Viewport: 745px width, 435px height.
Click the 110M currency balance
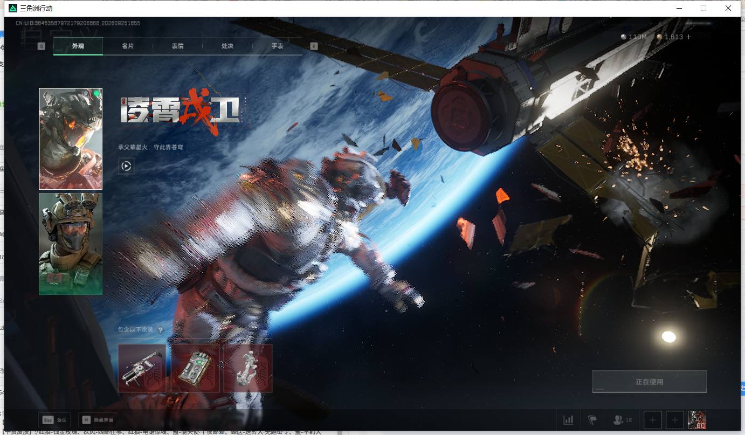click(x=633, y=37)
